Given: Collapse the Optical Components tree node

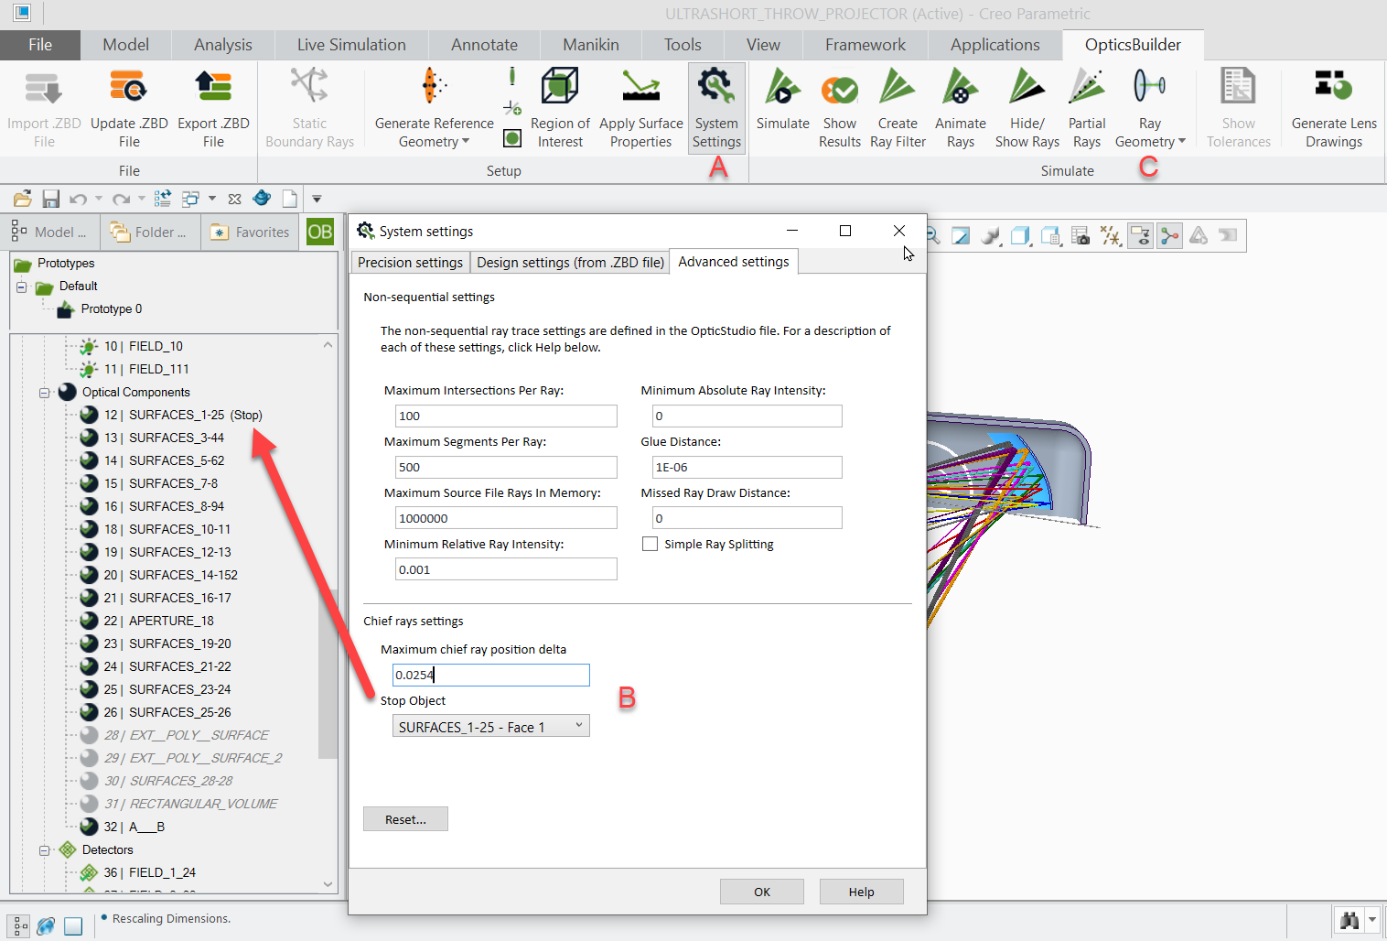Looking at the screenshot, I should [x=44, y=393].
